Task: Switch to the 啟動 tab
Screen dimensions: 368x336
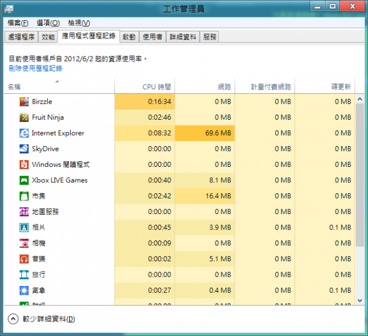Action: tap(129, 37)
